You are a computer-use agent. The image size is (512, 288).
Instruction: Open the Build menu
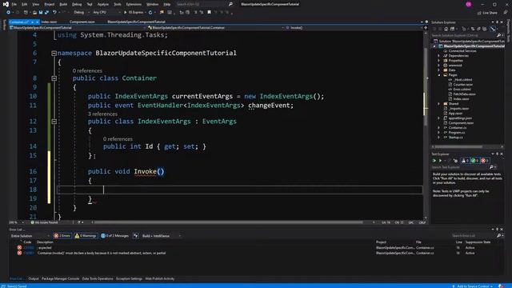63,4
